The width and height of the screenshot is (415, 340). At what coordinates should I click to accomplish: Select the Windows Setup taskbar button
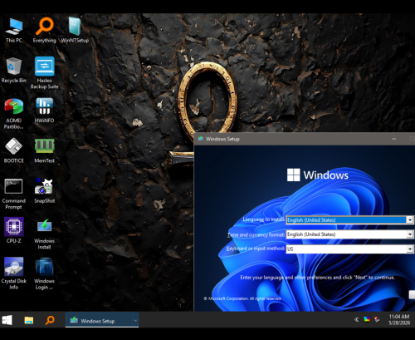99,320
